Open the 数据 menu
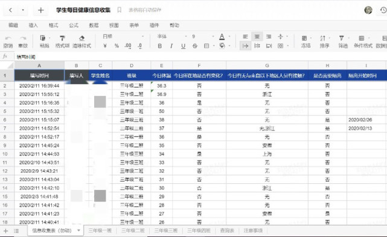 click(x=94, y=25)
